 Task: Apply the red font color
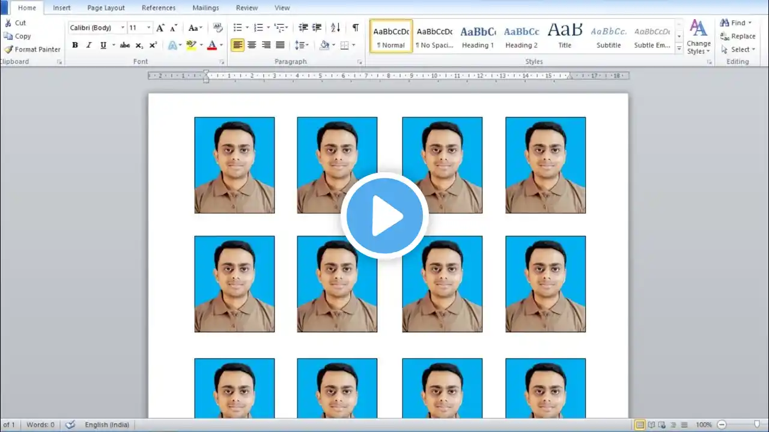(x=211, y=45)
